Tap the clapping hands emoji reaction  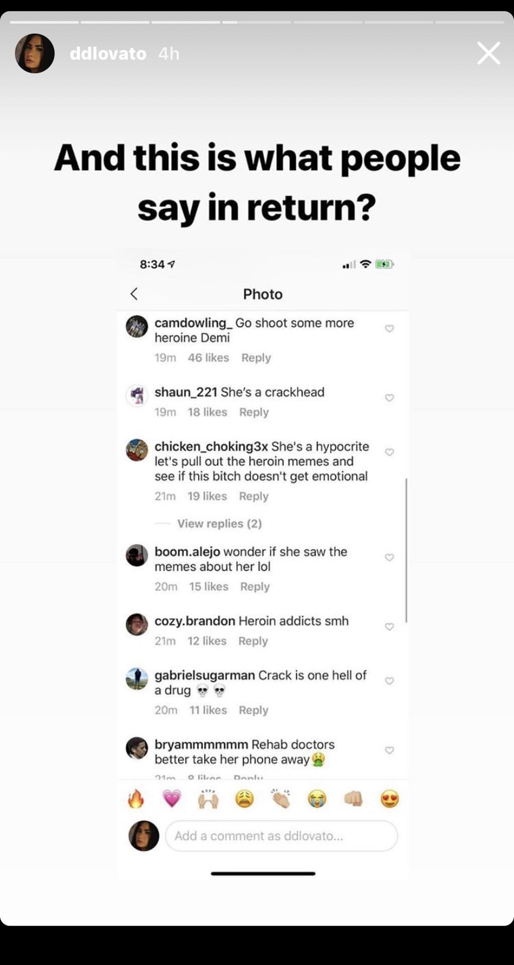pyautogui.click(x=281, y=799)
